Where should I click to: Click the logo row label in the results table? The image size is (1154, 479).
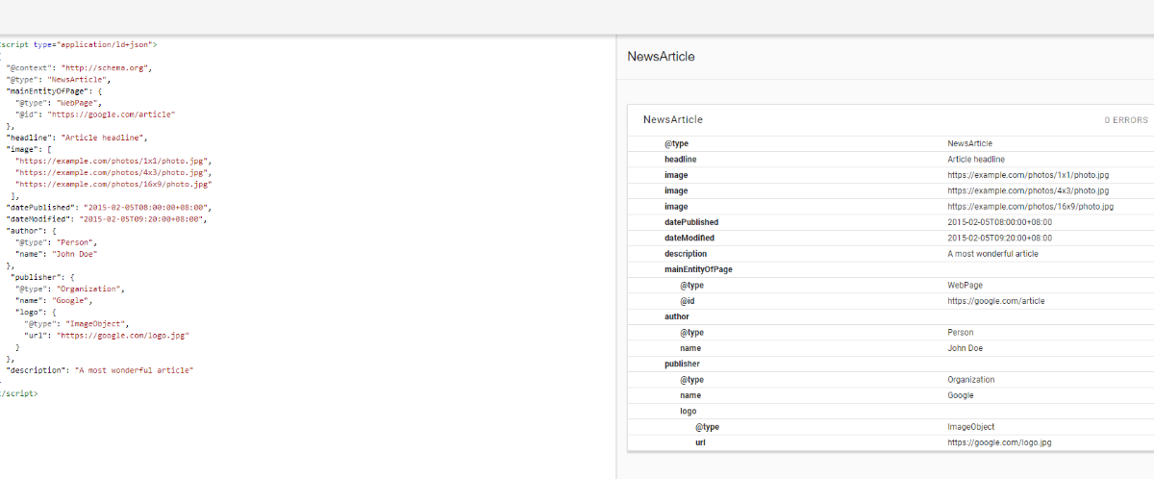coord(688,411)
